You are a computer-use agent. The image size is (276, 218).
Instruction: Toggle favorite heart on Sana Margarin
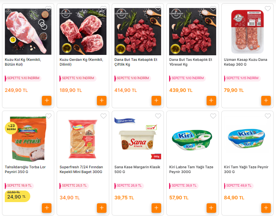pos(158,116)
